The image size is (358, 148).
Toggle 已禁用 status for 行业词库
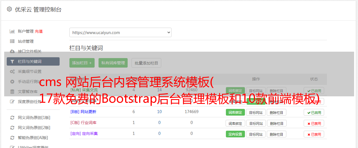(314, 123)
